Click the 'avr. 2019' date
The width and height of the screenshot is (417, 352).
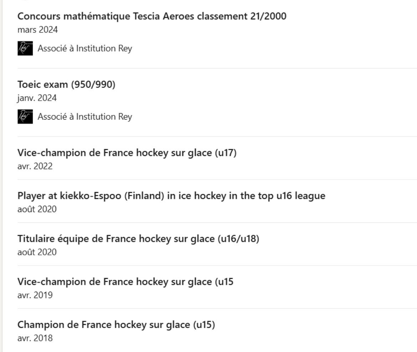pyautogui.click(x=35, y=295)
